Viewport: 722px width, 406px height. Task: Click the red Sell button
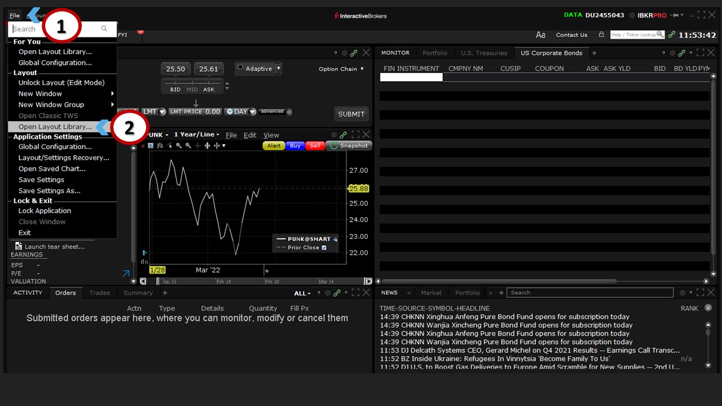(x=315, y=145)
